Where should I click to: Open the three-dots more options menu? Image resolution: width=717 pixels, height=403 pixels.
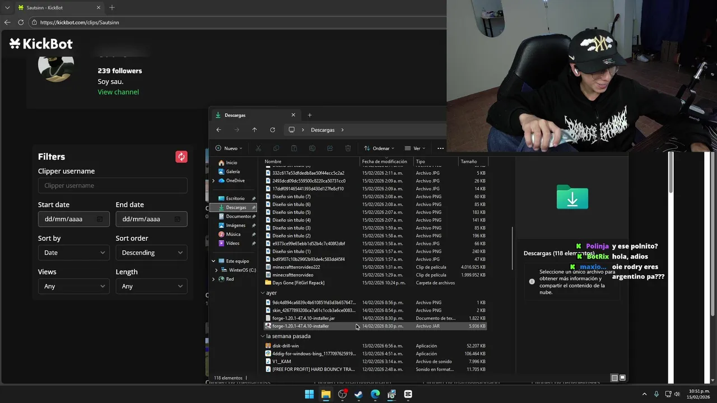(x=440, y=148)
